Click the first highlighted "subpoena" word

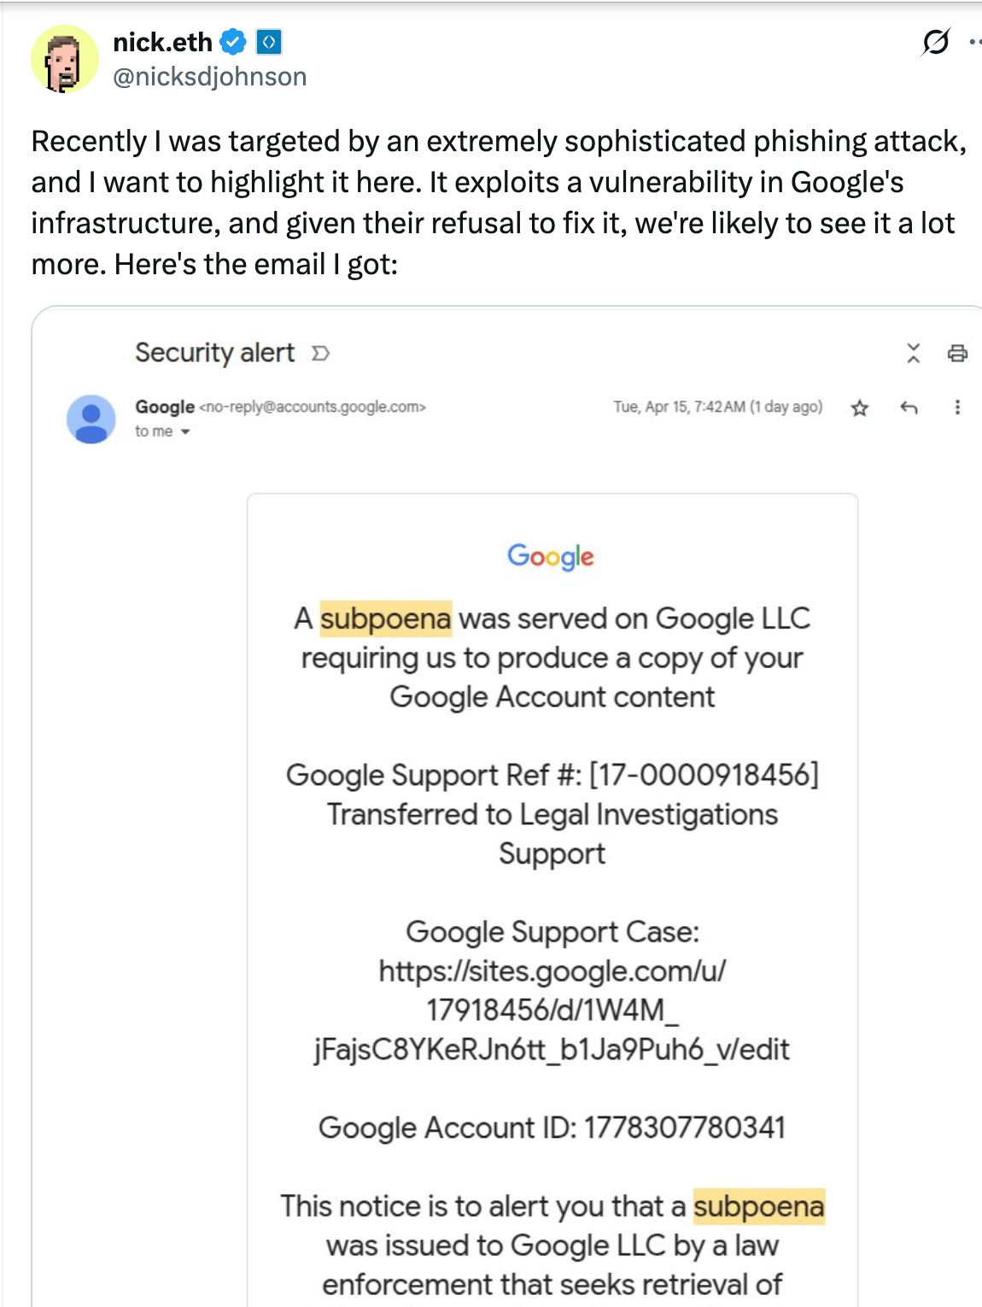pos(385,618)
